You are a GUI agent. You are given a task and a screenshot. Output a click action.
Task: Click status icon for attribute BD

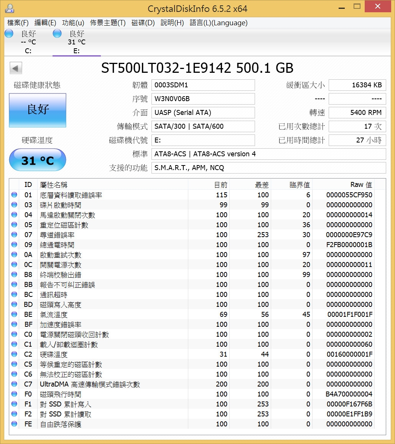coord(14,305)
